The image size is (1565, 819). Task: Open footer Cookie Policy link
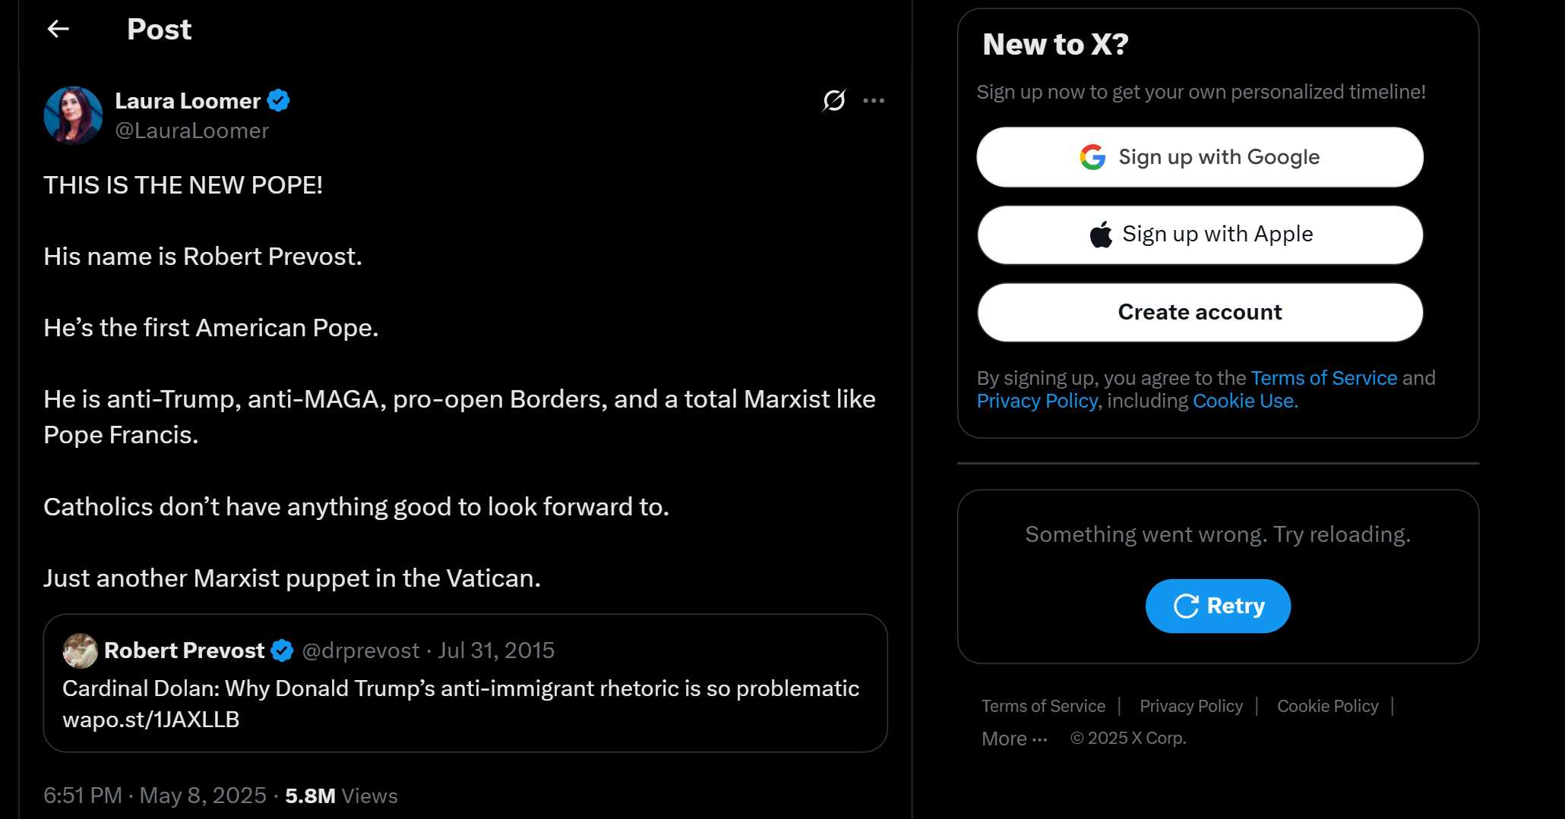tap(1327, 706)
